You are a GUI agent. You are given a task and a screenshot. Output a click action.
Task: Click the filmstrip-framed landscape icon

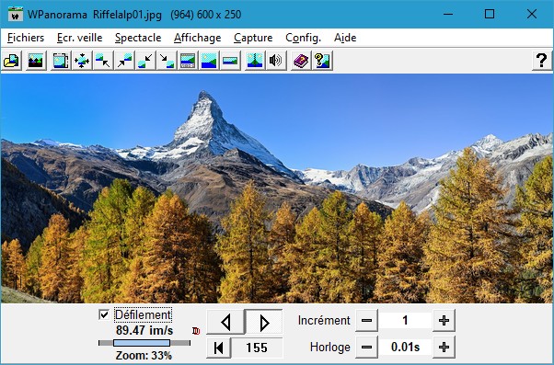[x=188, y=61]
